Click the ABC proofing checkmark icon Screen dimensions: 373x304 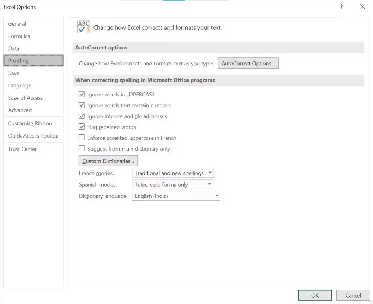tap(83, 27)
